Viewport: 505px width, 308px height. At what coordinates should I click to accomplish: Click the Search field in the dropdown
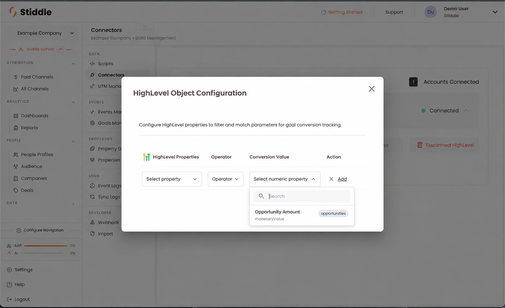[x=302, y=196]
